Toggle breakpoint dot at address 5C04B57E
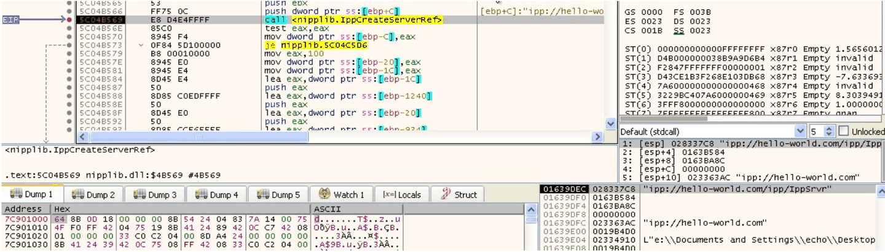 point(69,62)
